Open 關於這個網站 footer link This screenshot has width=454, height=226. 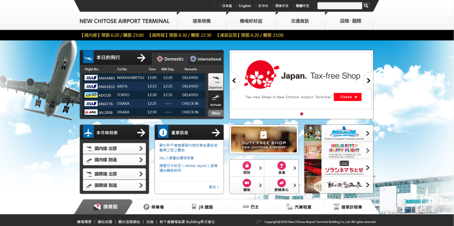[129, 222]
